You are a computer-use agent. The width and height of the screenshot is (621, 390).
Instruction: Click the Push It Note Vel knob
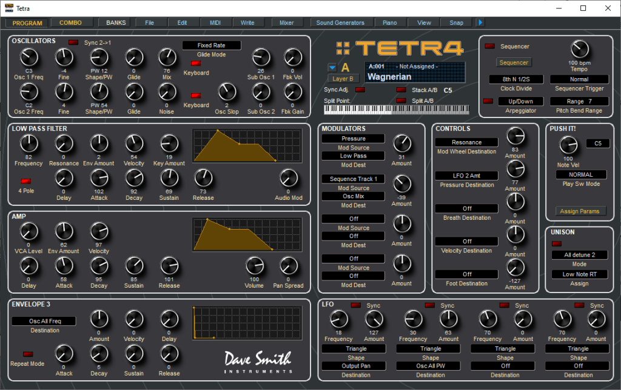(568, 144)
